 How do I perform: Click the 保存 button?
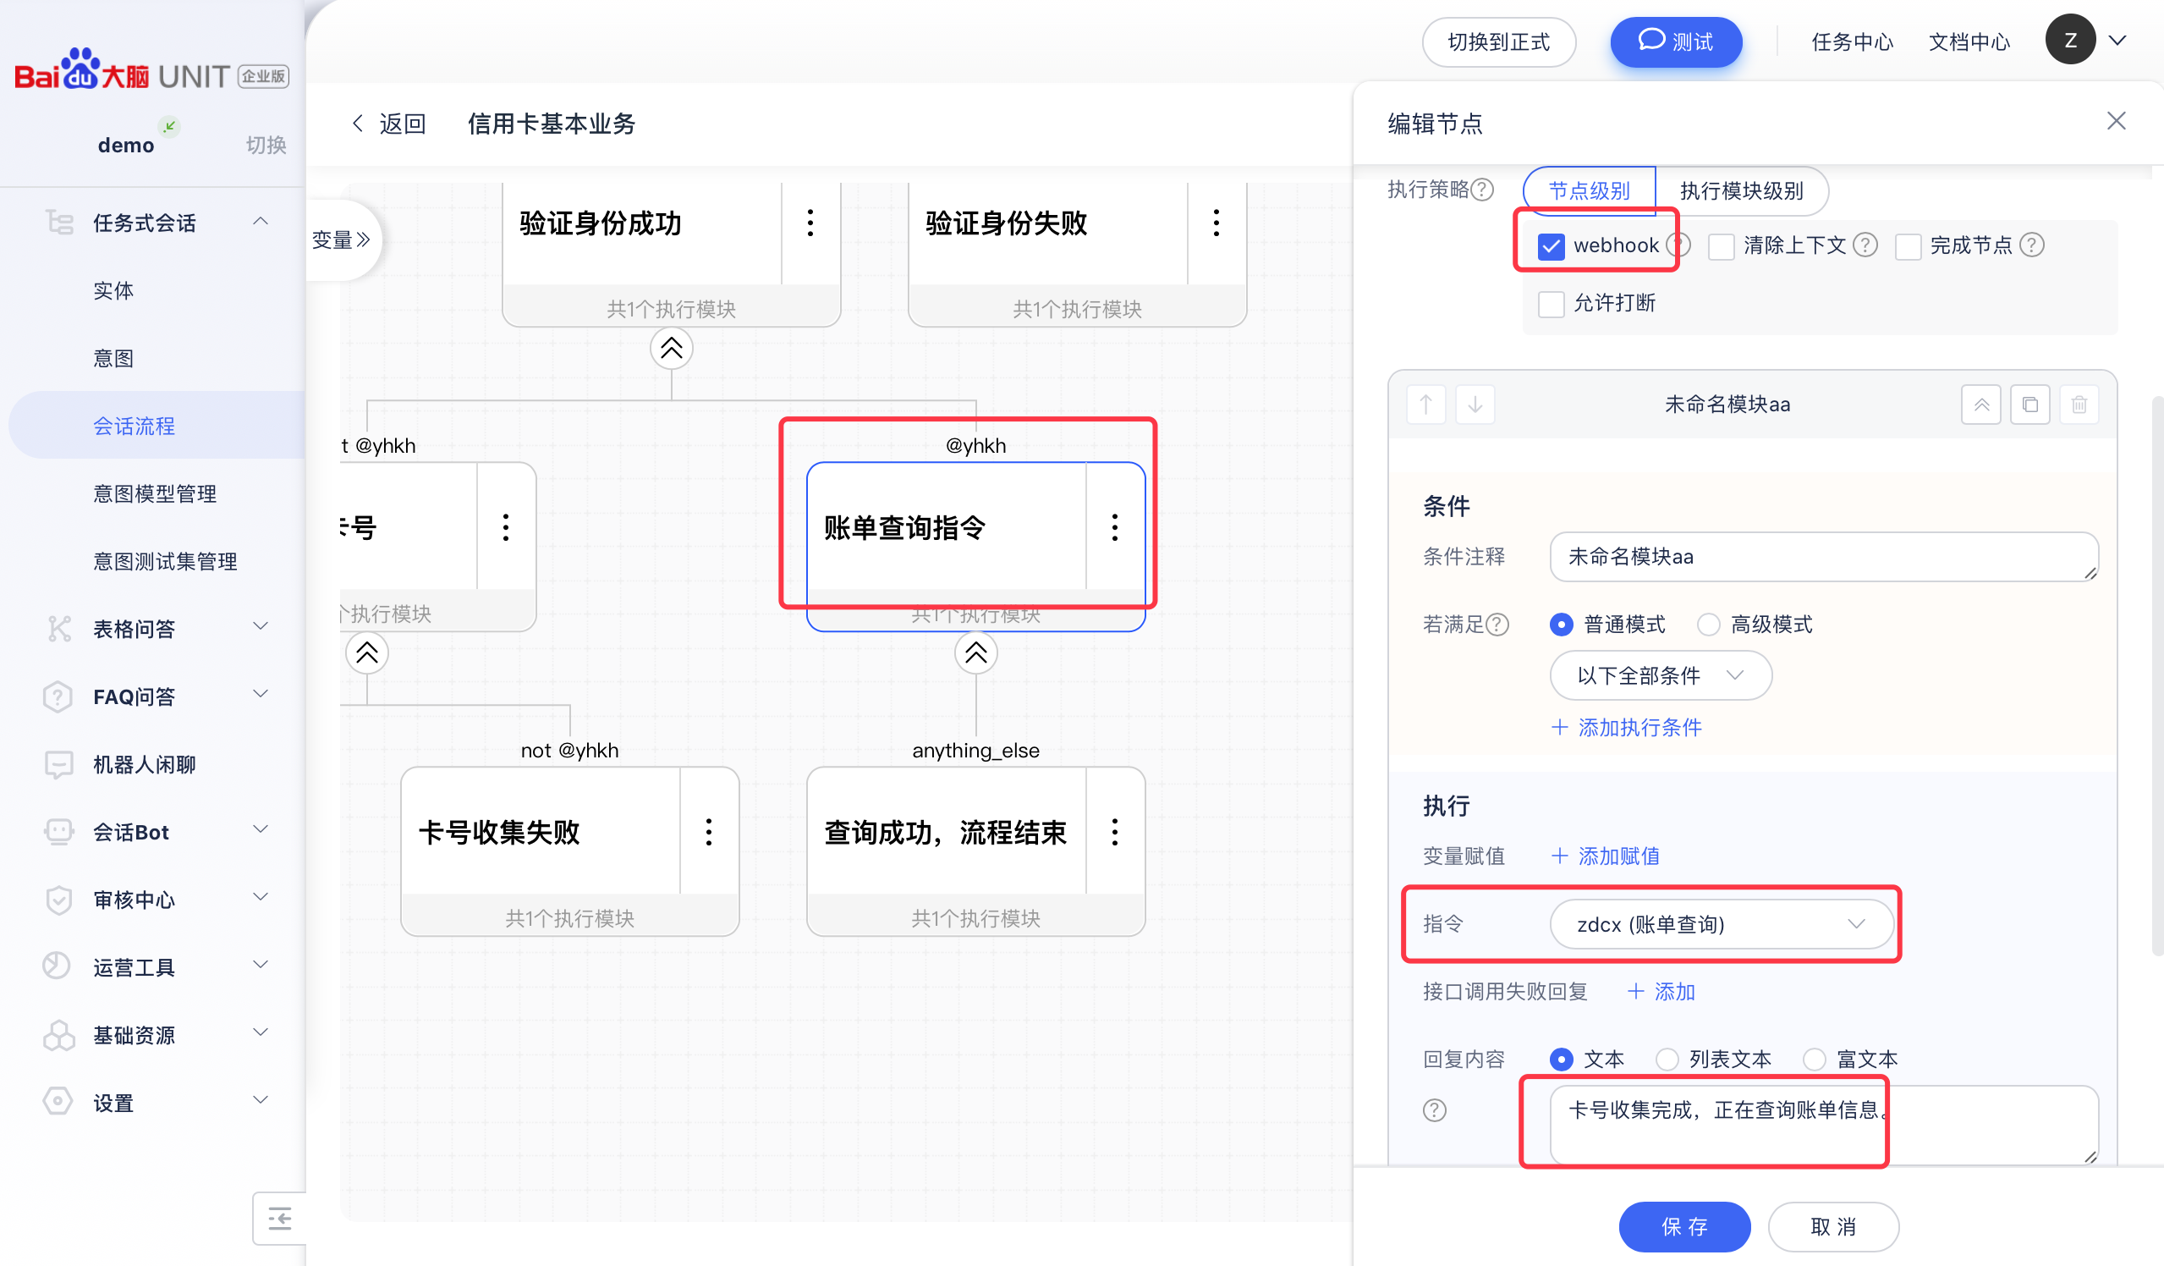coord(1683,1226)
